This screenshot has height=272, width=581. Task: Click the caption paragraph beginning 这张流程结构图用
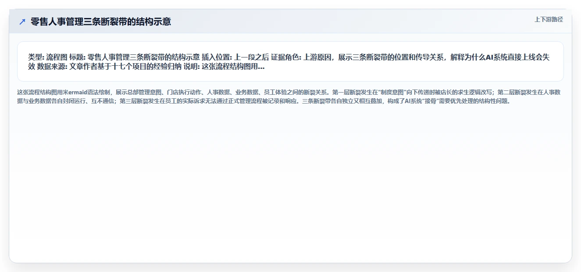click(289, 97)
